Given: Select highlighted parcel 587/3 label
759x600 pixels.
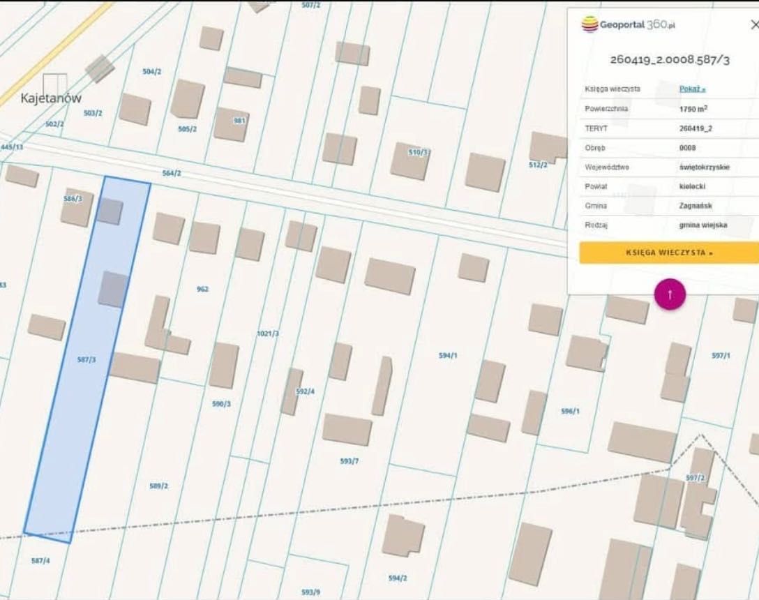Looking at the screenshot, I should point(87,360).
